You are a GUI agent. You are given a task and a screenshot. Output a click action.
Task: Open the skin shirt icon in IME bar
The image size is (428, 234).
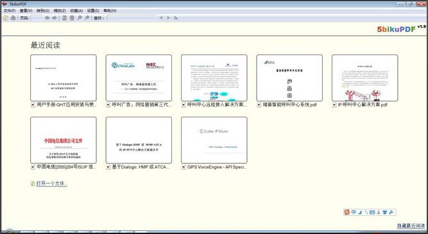385,212
